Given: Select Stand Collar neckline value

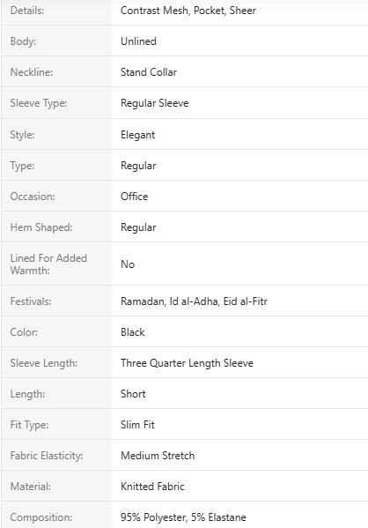Looking at the screenshot, I should tap(149, 72).
